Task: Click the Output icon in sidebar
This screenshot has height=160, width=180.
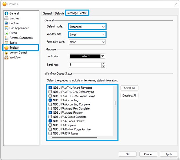Action: click(x=6, y=33)
